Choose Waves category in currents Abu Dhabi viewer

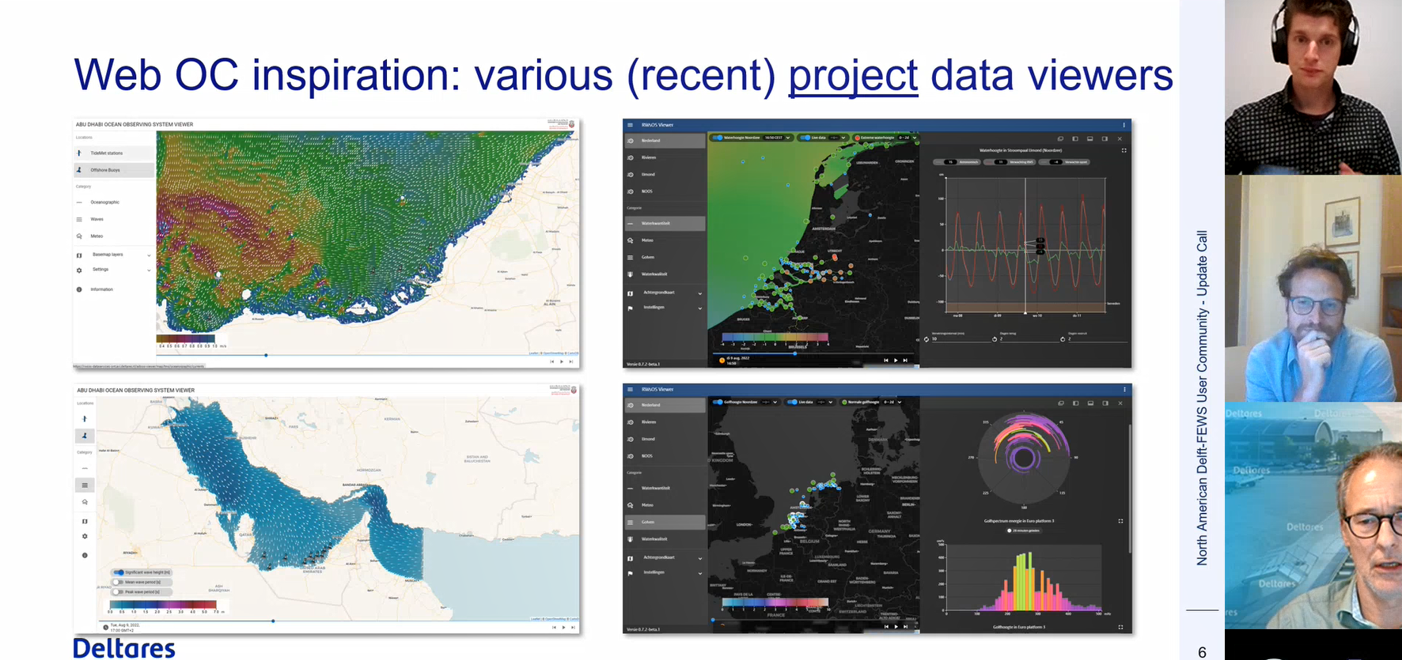pos(114,219)
